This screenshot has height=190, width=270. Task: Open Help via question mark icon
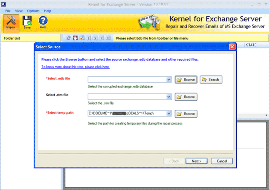pos(43,22)
